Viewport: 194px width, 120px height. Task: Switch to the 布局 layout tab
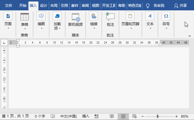54,6
